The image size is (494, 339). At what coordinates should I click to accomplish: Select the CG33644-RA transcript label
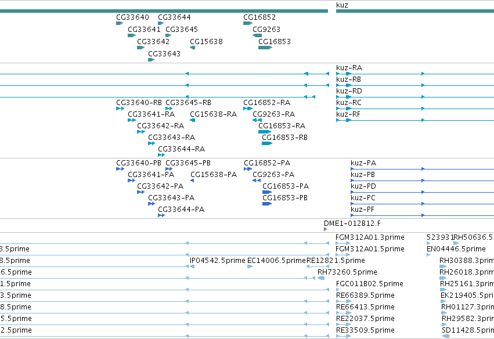click(x=182, y=149)
